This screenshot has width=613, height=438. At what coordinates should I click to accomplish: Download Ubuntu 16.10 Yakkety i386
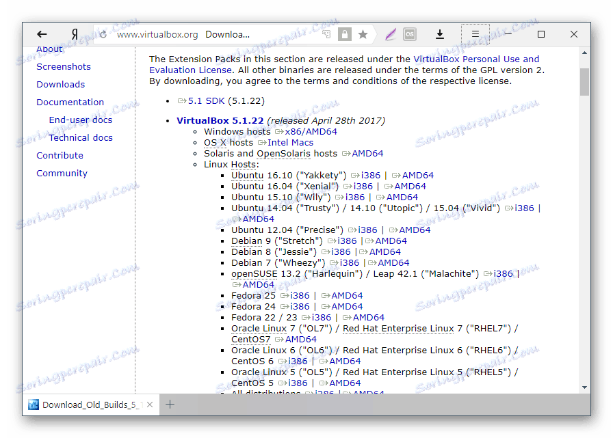[371, 176]
